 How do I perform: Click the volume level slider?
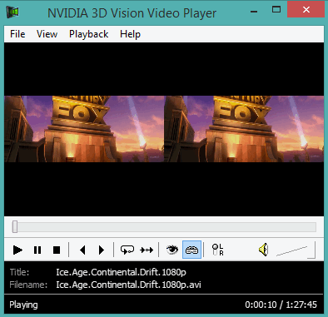tap(296, 250)
